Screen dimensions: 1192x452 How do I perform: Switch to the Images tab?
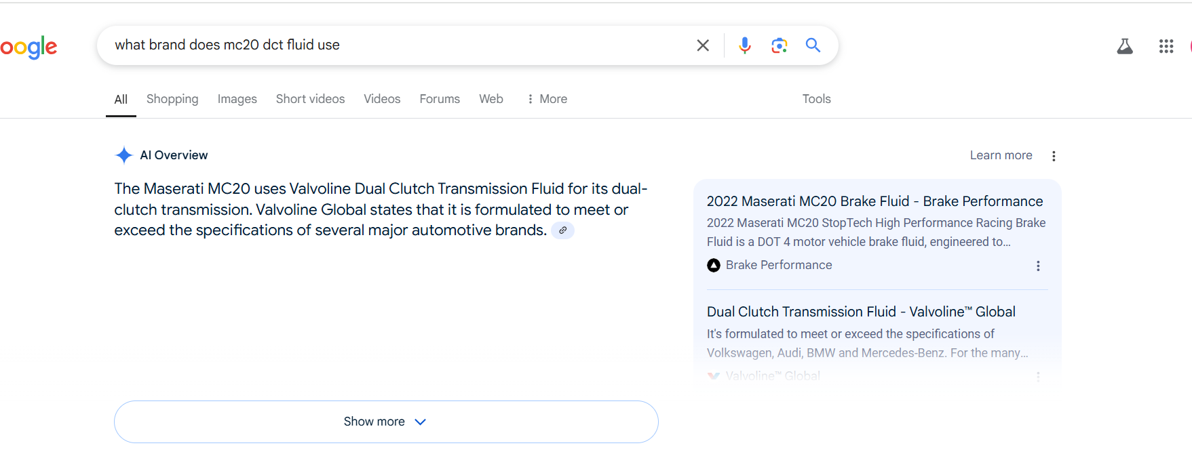pos(237,99)
